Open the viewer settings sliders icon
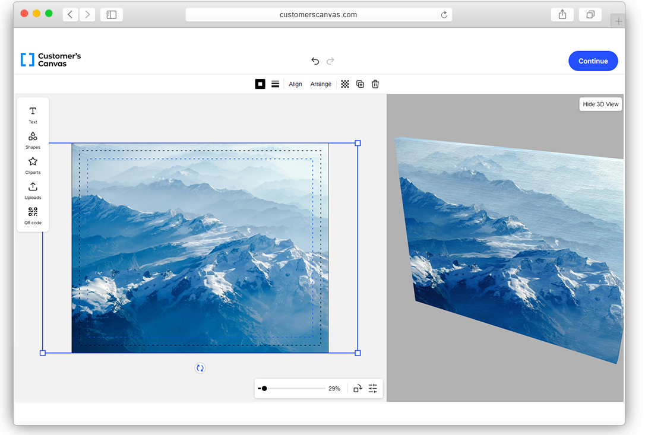 pyautogui.click(x=373, y=389)
